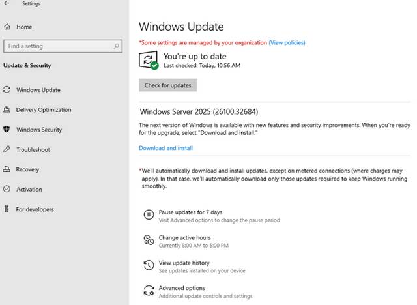This screenshot has height=305, width=417.
Task: Click the up-to-date status icon with green check
Action: [149, 61]
